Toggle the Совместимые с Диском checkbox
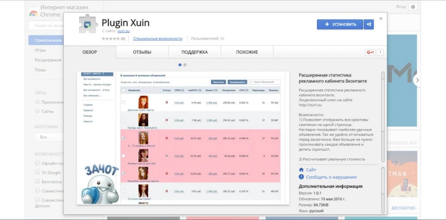 37,199
